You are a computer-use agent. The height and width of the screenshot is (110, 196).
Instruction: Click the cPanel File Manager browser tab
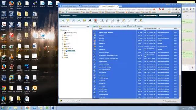point(108,6)
